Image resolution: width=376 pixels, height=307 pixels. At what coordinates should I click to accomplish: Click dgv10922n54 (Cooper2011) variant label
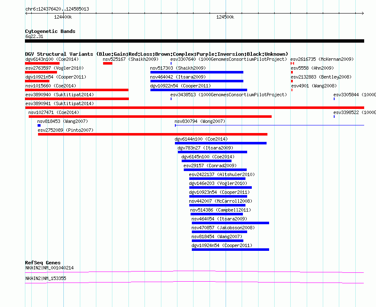(180, 86)
